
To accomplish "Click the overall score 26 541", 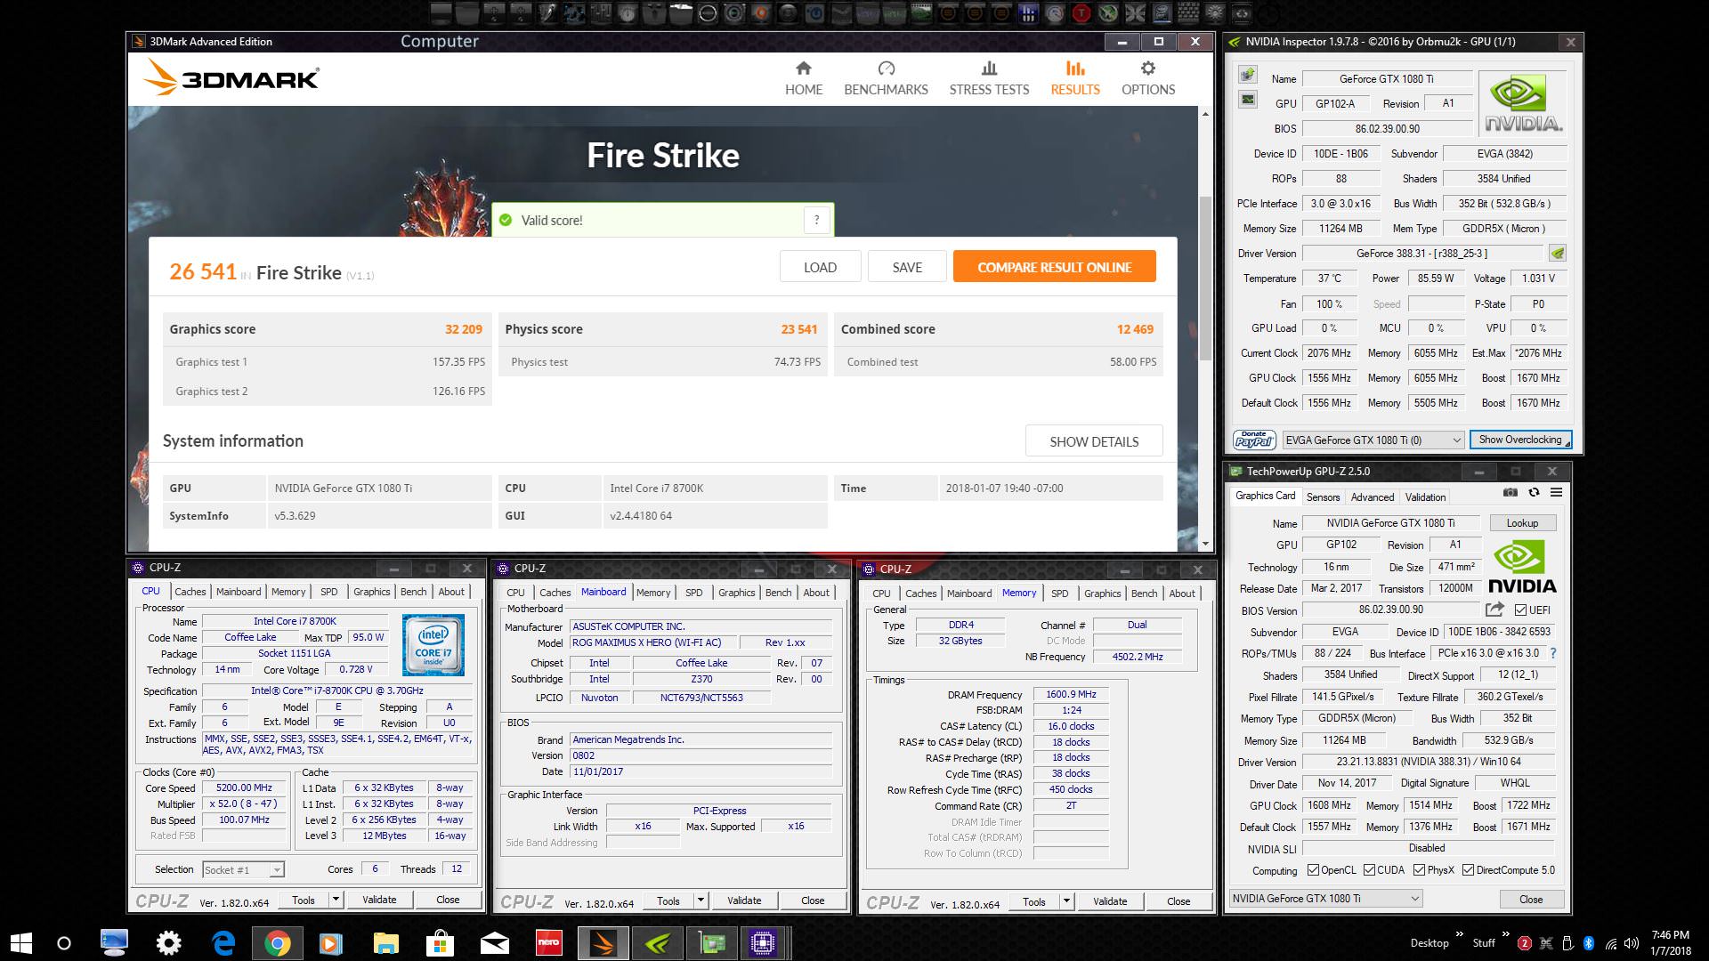I will click(x=203, y=271).
